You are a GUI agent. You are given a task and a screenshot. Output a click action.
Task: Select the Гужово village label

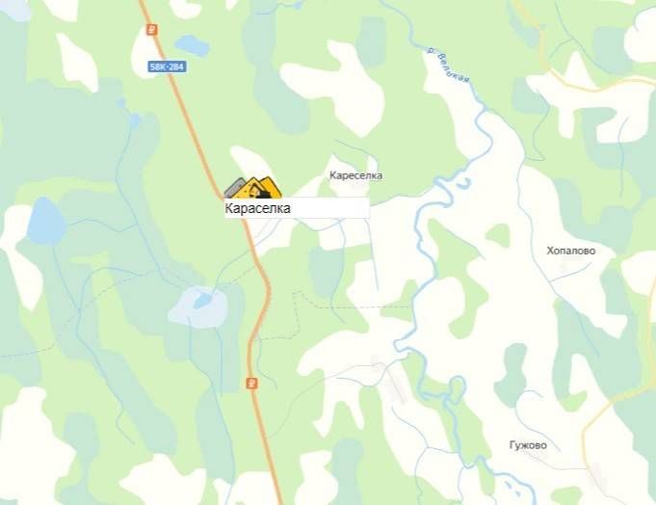[x=528, y=445]
